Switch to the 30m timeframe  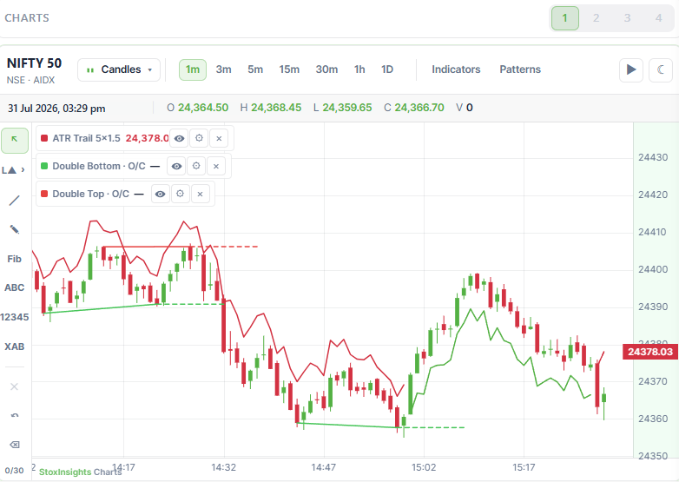pyautogui.click(x=326, y=69)
